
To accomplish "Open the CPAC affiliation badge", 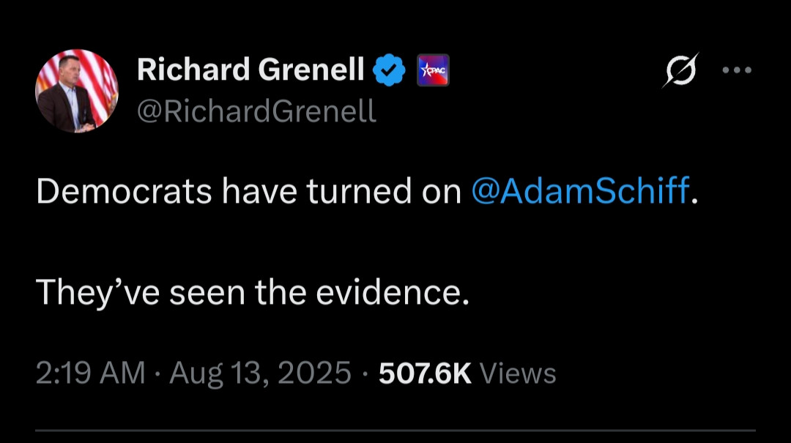I will click(433, 70).
